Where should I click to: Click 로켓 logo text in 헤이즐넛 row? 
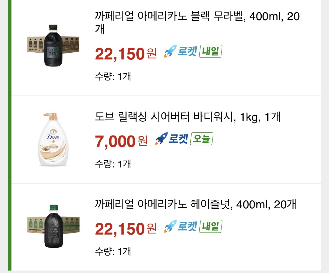click(187, 227)
